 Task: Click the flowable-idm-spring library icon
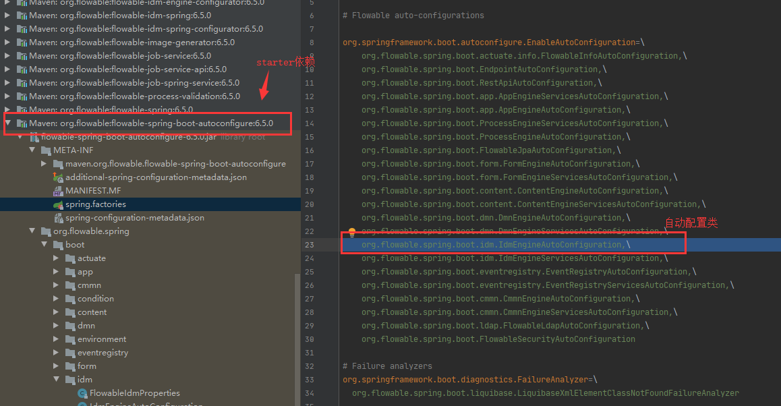[x=22, y=16]
